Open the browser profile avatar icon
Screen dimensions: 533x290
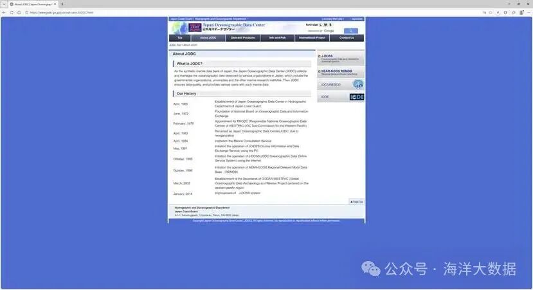[521, 12]
